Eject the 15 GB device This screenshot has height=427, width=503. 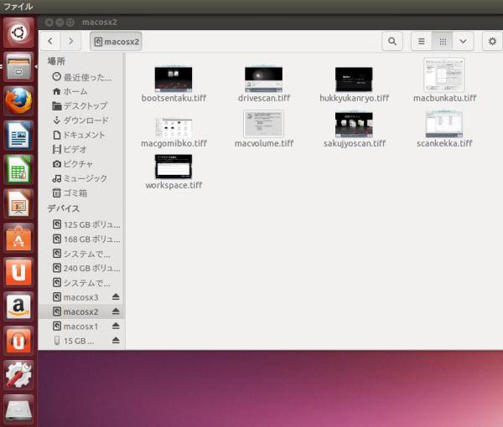point(116,341)
